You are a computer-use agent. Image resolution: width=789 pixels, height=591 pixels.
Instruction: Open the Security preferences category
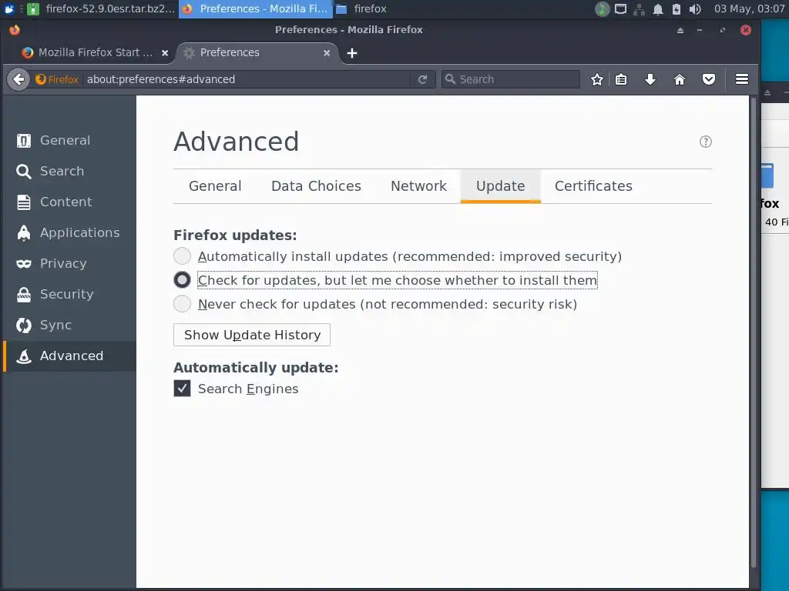[69, 294]
